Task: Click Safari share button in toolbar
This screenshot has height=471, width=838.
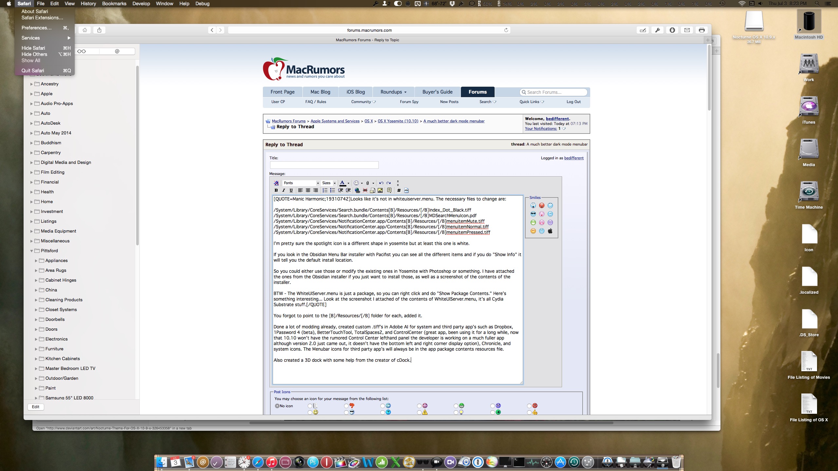Action: click(x=99, y=30)
